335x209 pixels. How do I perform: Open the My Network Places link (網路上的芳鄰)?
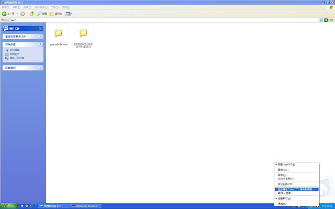point(17,58)
